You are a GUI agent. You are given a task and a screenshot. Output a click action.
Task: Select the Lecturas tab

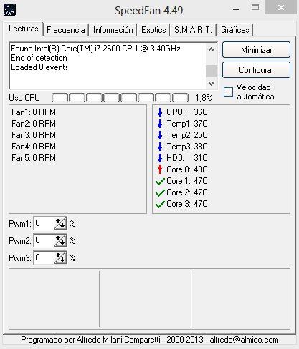pyautogui.click(x=24, y=29)
